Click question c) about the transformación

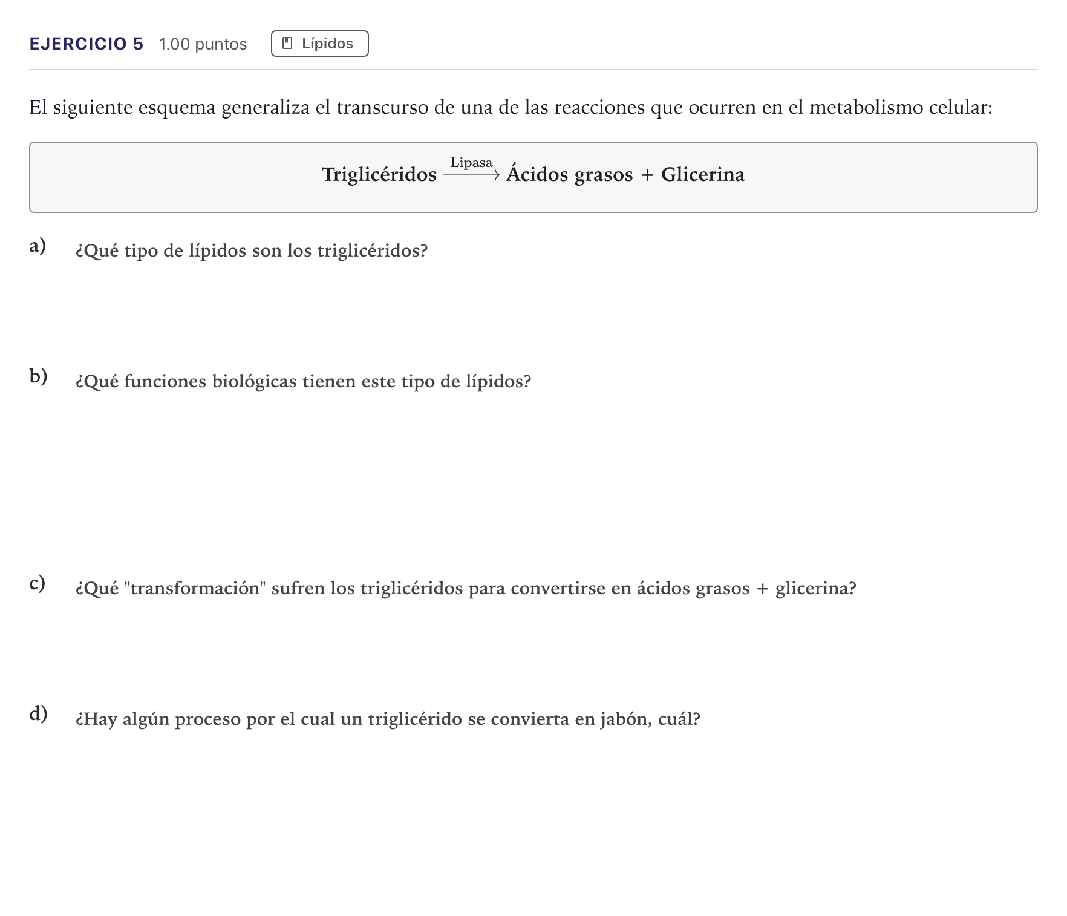pos(466,588)
